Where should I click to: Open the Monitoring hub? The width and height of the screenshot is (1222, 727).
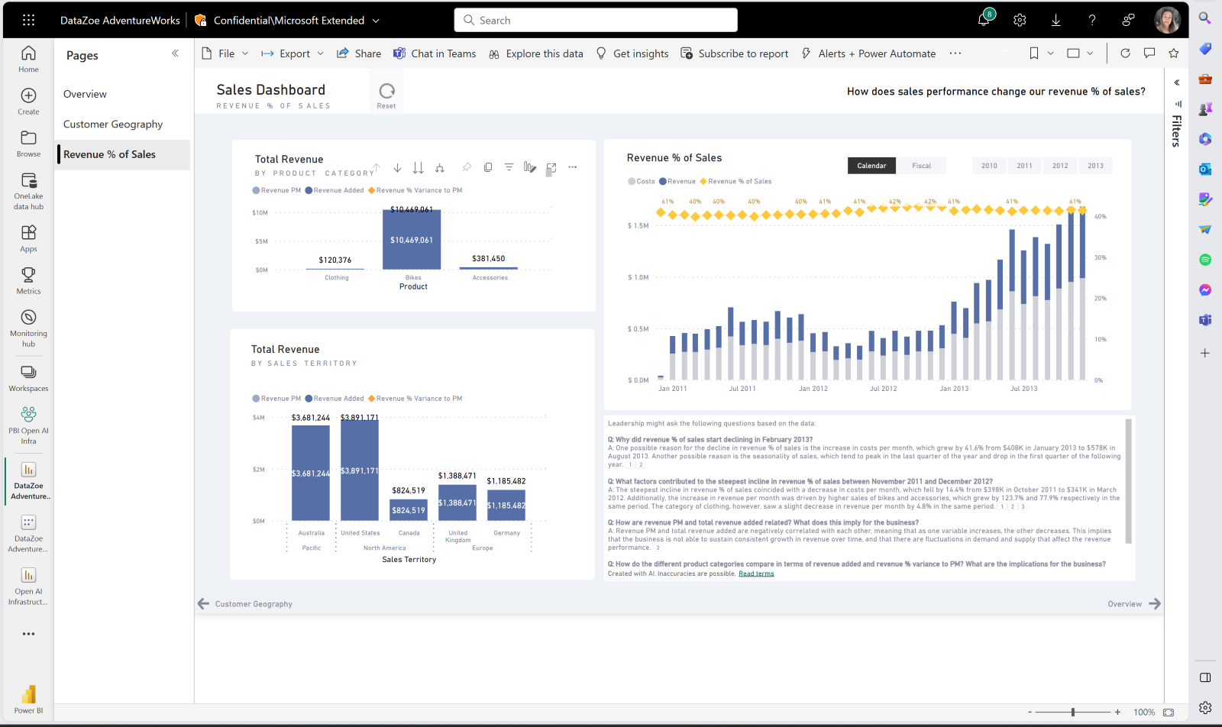coord(28,328)
